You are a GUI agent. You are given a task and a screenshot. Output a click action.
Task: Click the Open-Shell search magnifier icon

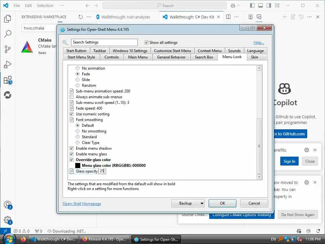point(65,43)
